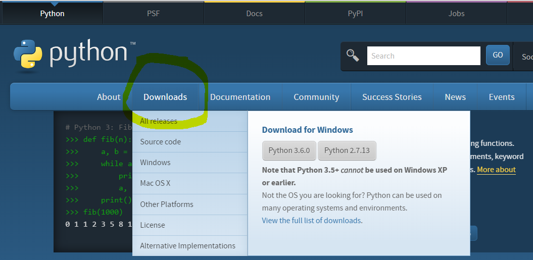The width and height of the screenshot is (533, 260).
Task: Switch to the PyPI top tab
Action: [x=355, y=14]
